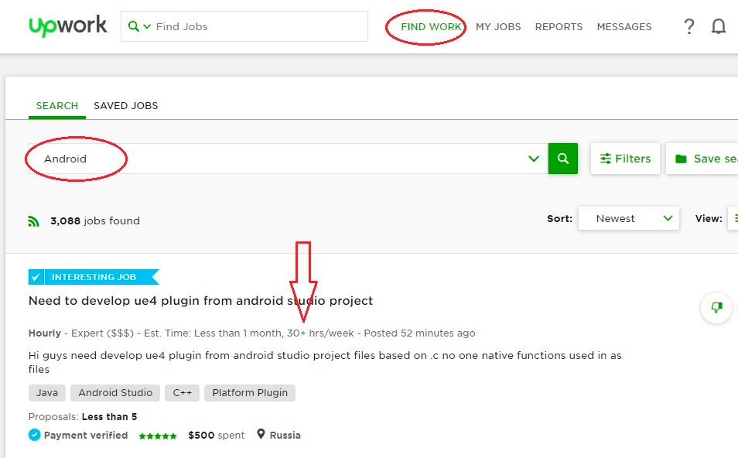Open the Messages menu
The image size is (738, 458).
(x=624, y=27)
